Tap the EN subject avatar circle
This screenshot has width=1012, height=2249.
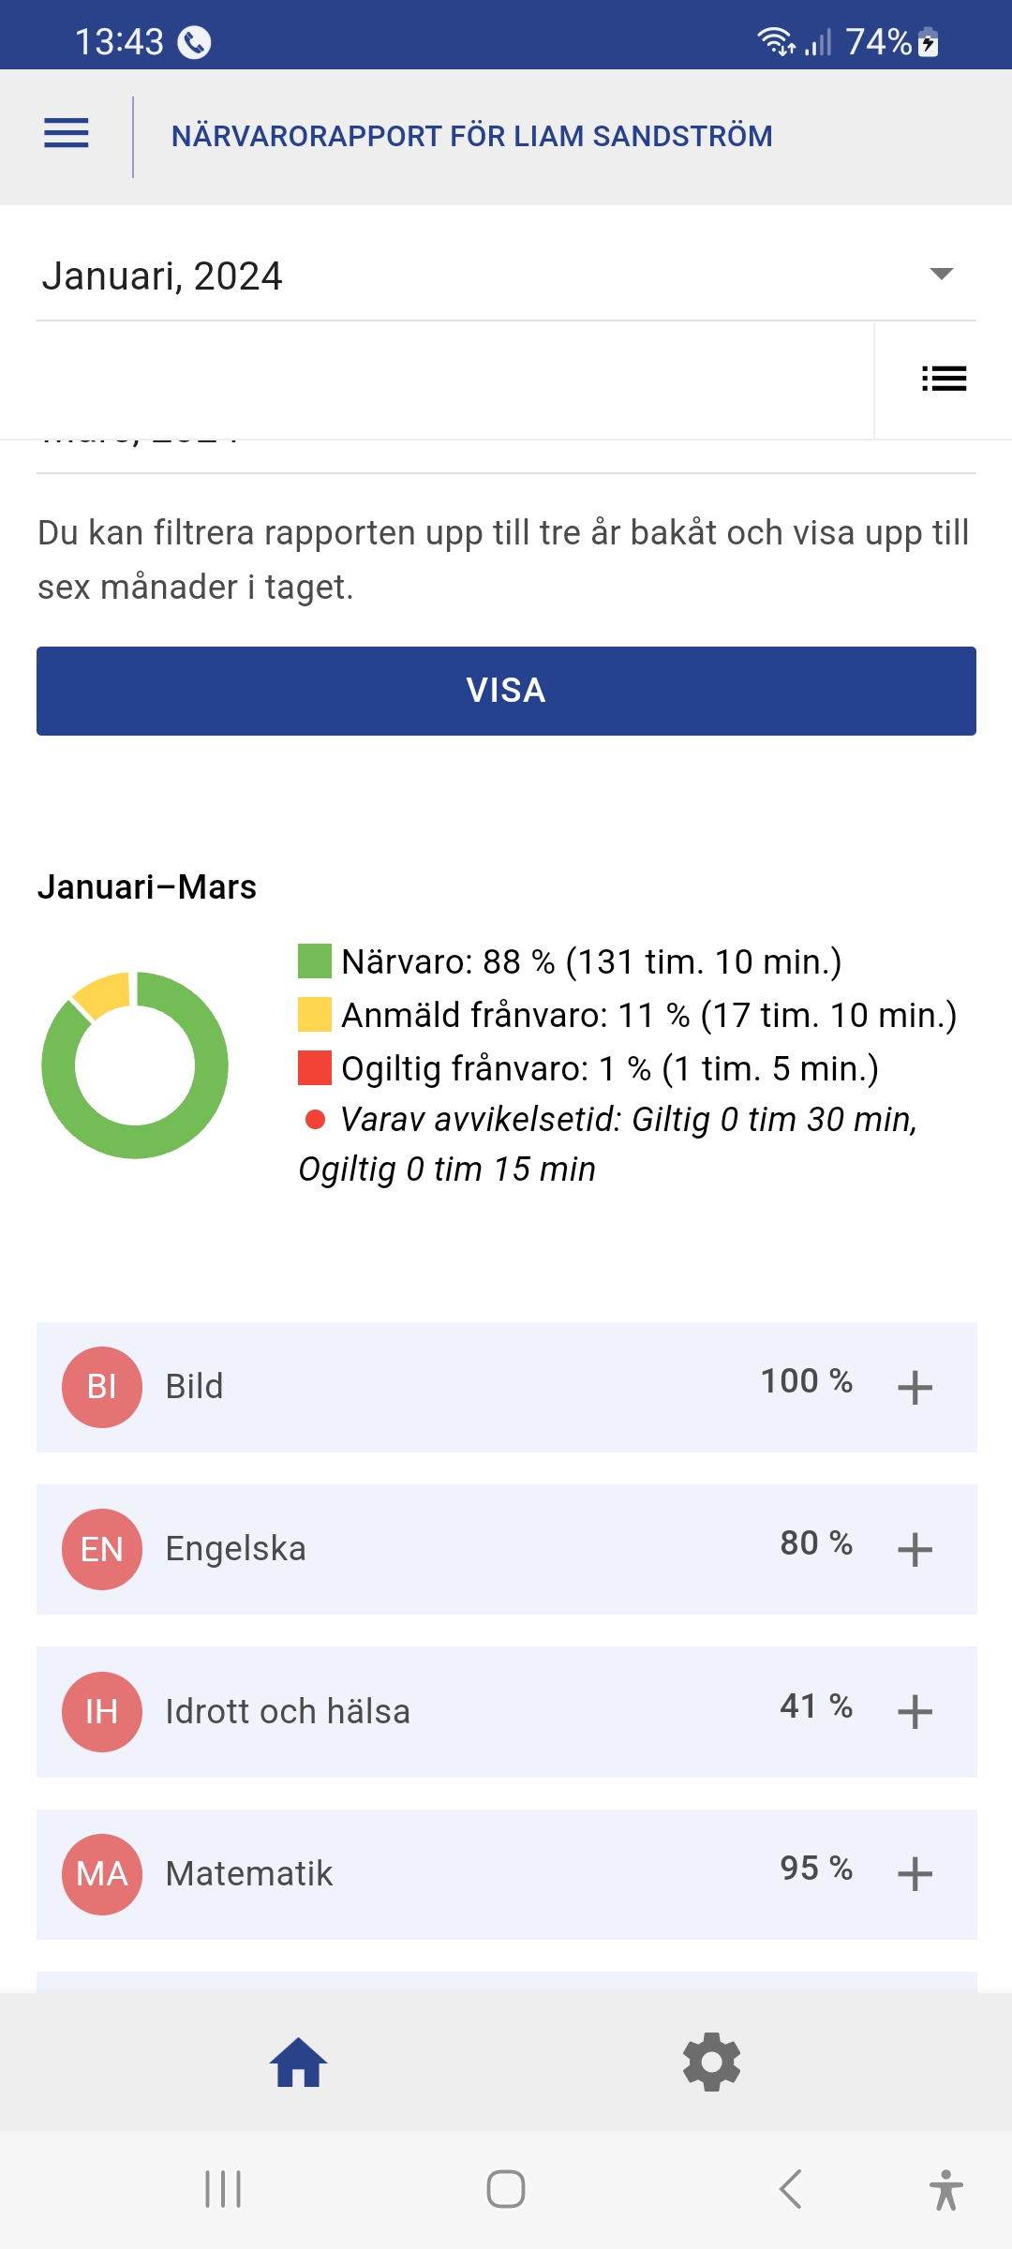pyautogui.click(x=102, y=1549)
